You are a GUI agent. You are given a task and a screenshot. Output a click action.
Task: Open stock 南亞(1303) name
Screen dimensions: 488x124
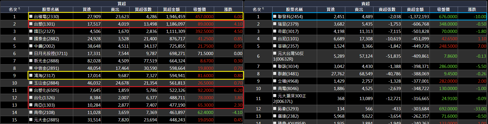point(45,105)
